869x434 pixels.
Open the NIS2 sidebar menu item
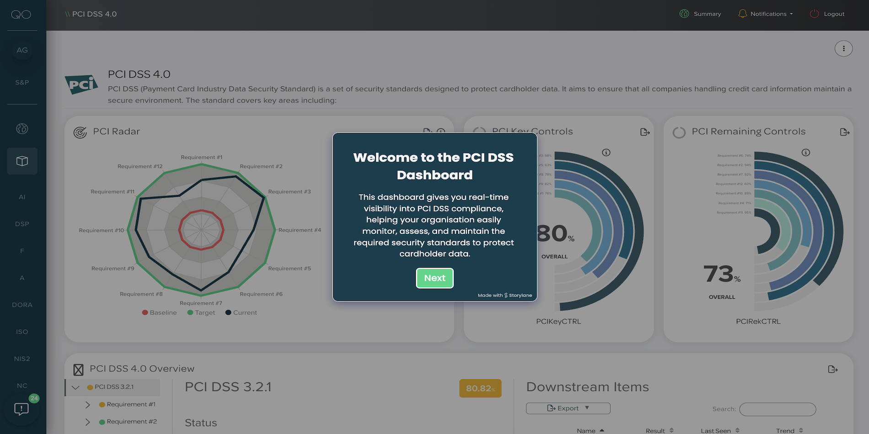coord(22,359)
